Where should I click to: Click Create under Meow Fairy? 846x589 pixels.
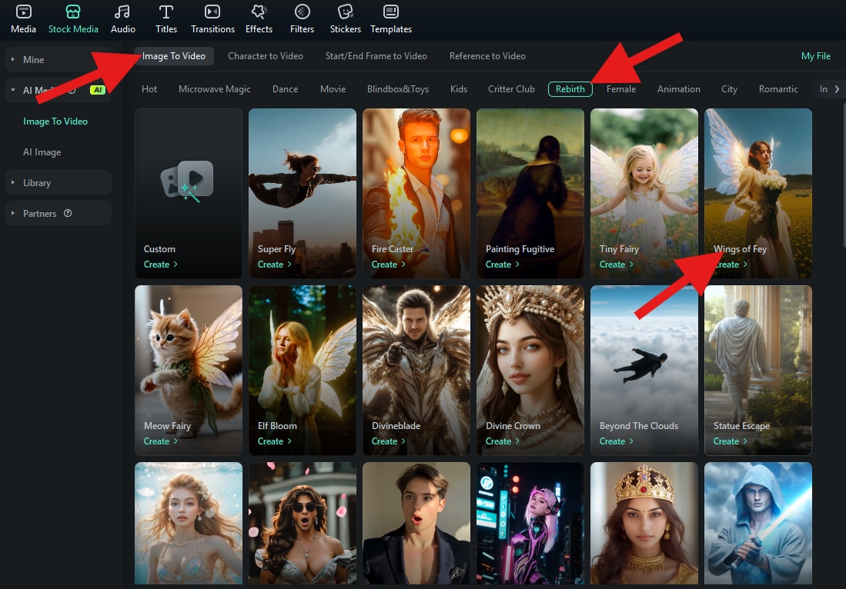click(x=160, y=441)
